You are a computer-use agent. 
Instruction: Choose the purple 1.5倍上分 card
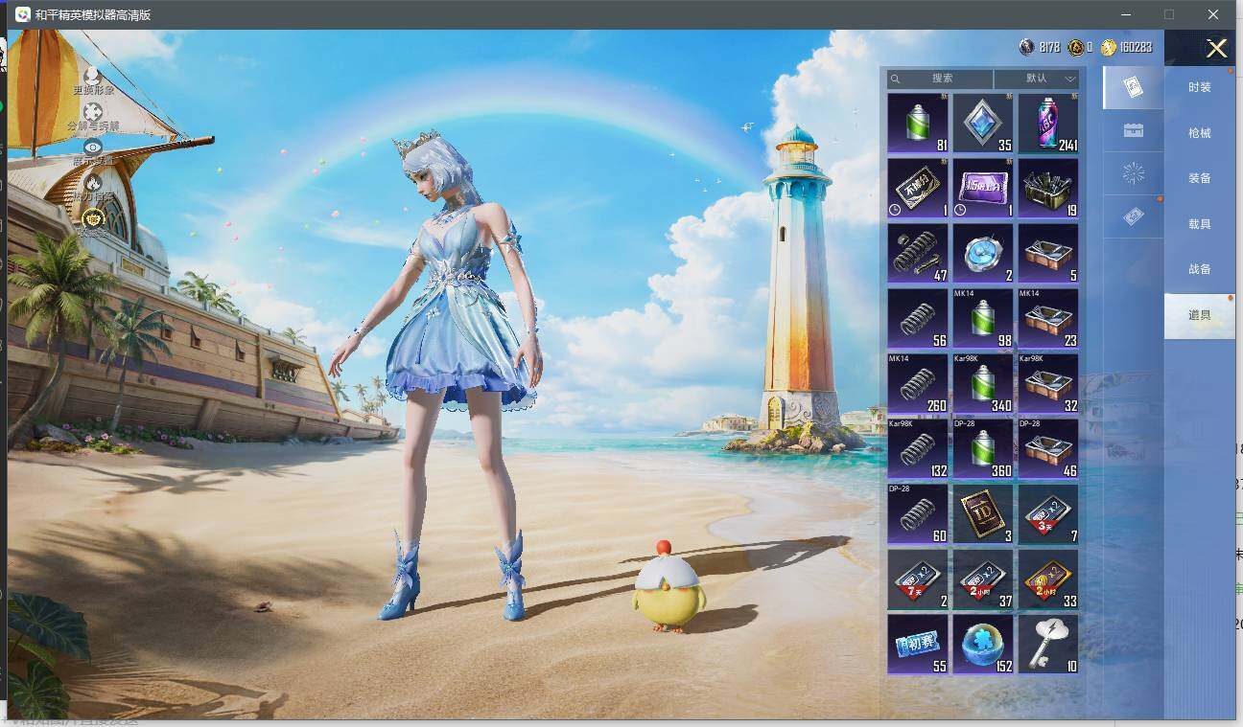pyautogui.click(x=983, y=189)
